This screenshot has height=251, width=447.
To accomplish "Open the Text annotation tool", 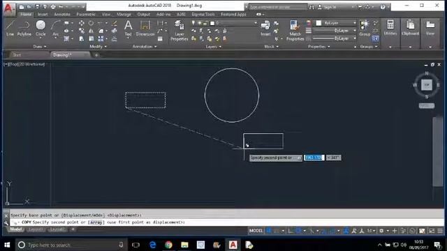I will pyautogui.click(x=129, y=29).
